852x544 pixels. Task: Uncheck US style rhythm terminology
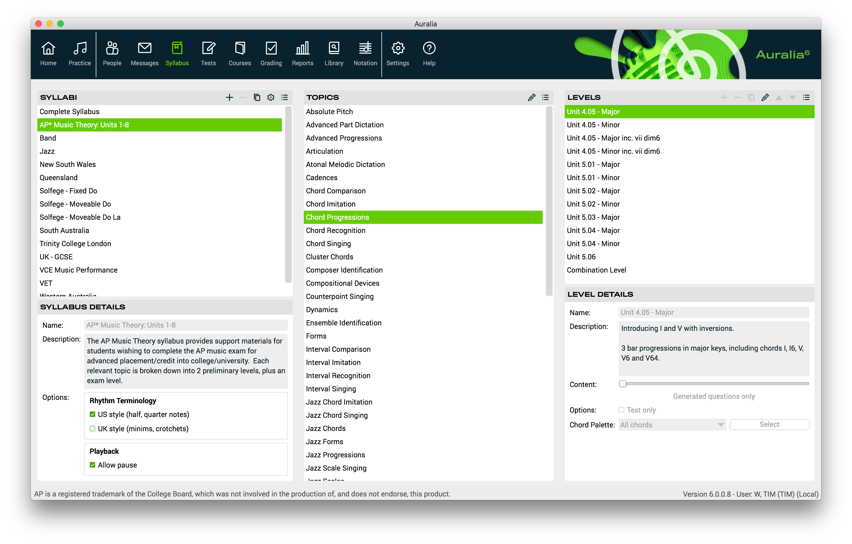[x=93, y=414]
